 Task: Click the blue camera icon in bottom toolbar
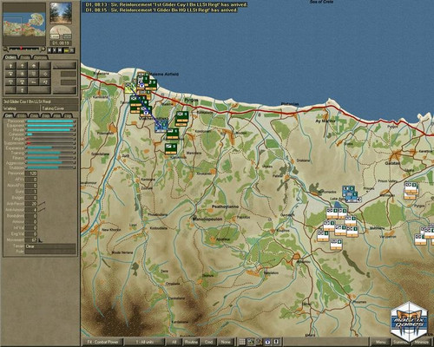(268, 342)
